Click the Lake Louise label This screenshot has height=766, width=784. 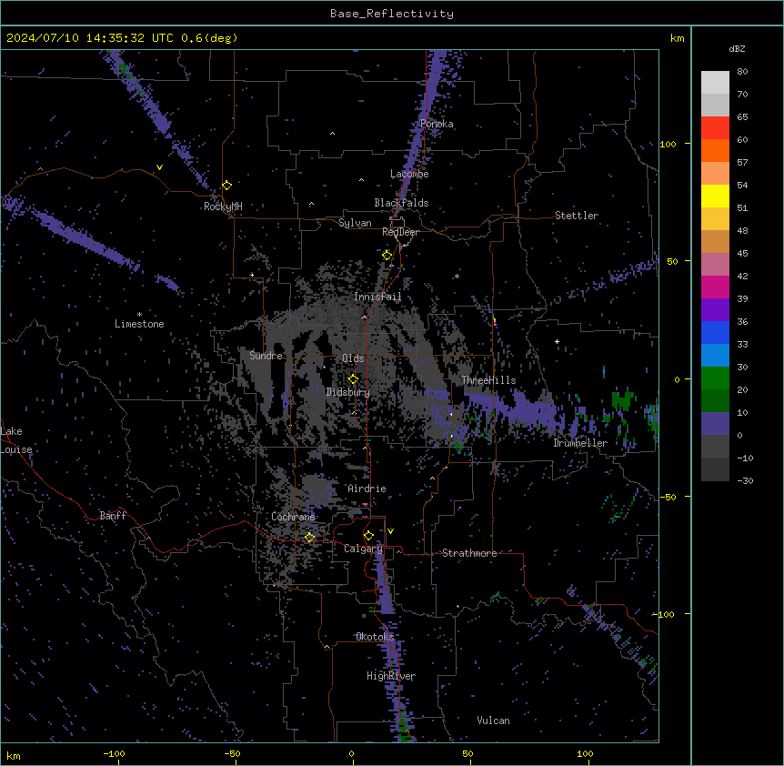tap(15, 440)
